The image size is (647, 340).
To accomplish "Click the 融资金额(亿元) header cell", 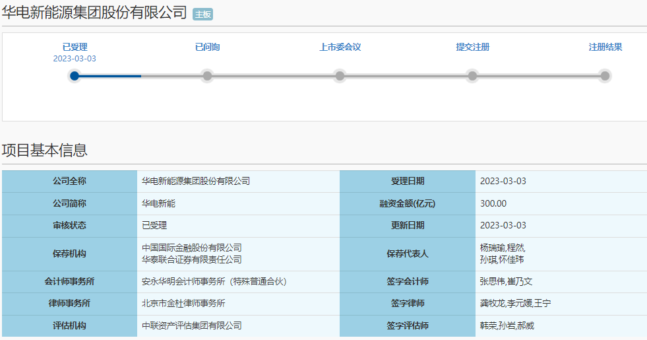I will [x=408, y=203].
